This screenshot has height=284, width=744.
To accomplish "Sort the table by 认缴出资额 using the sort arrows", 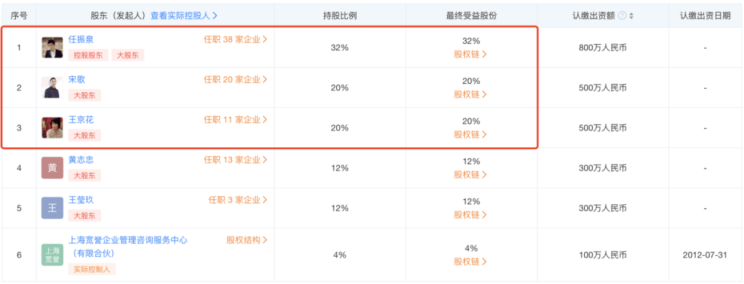I will coord(631,15).
